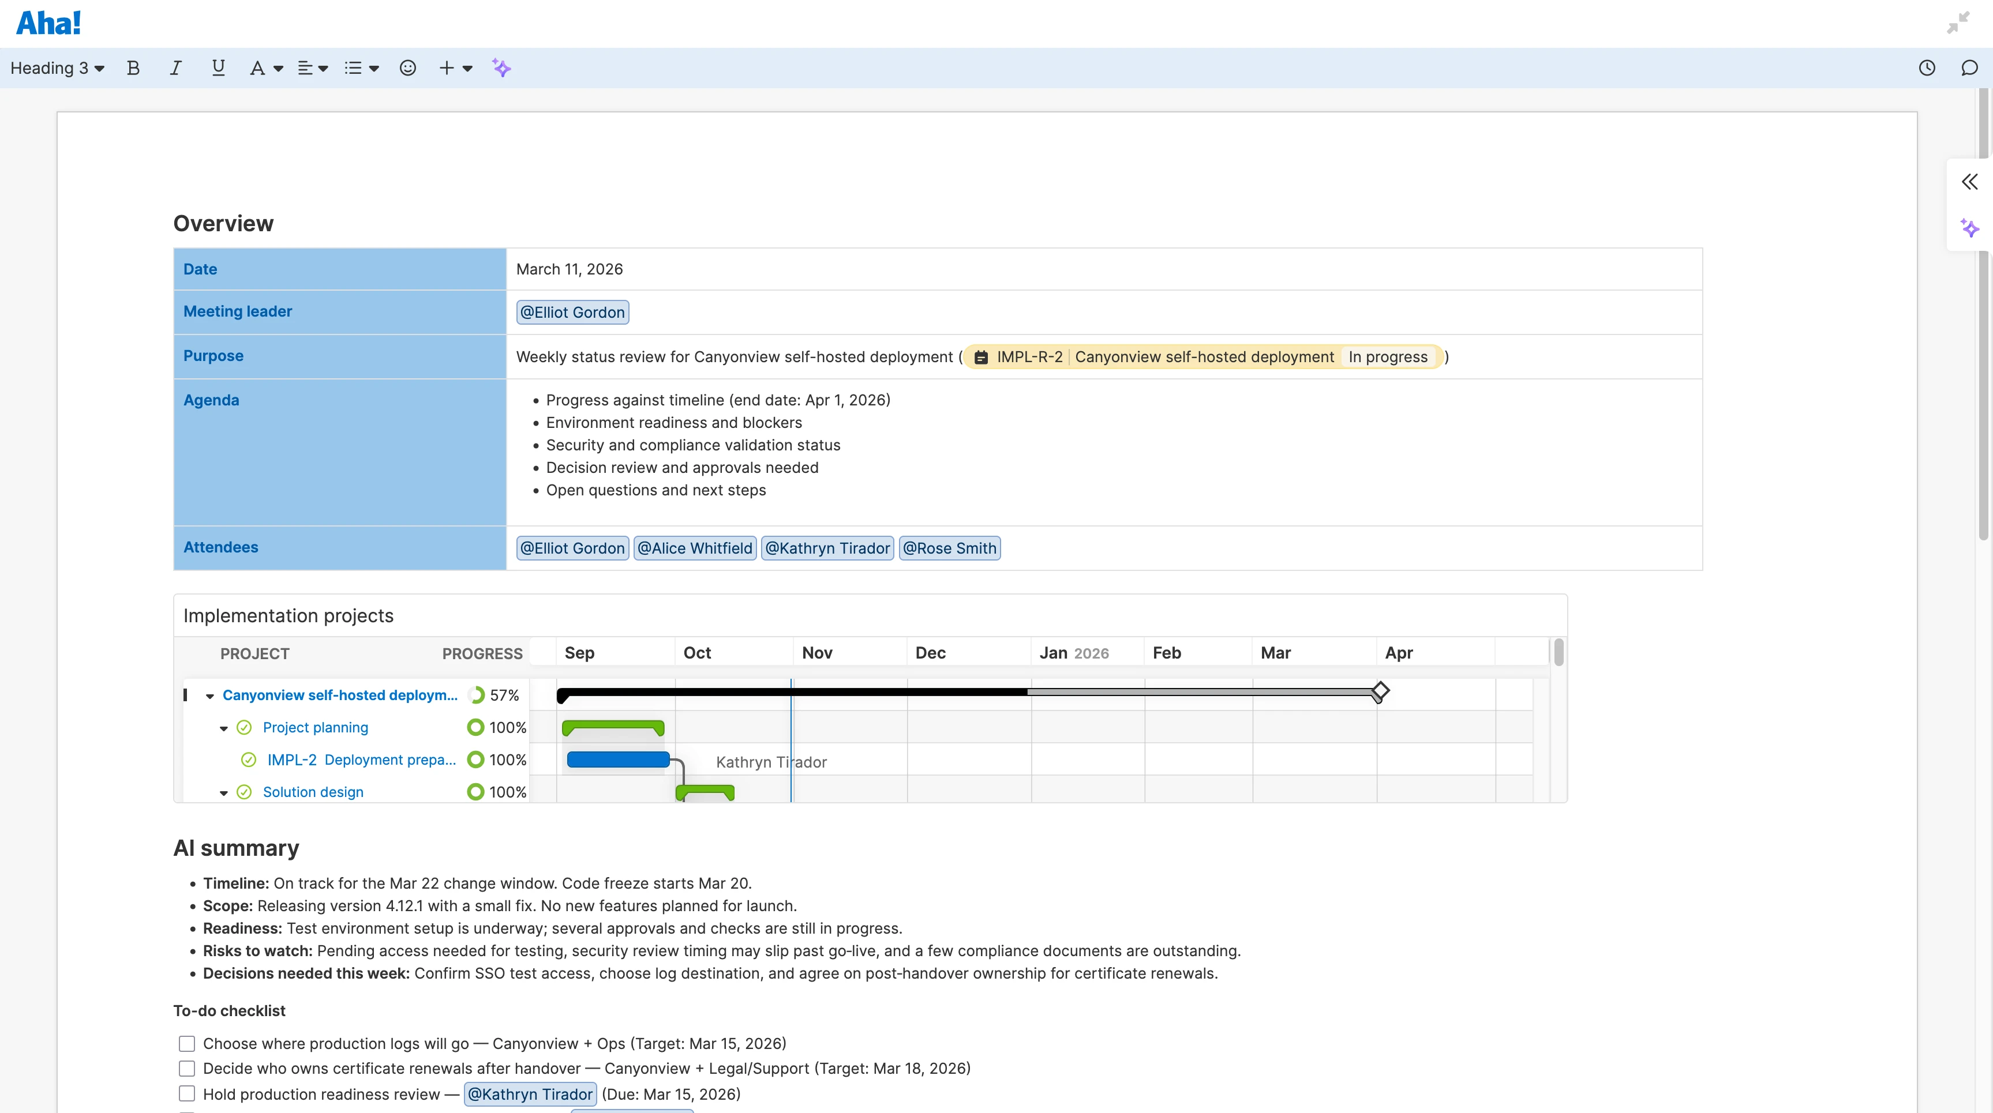Check 'Decide who owns certificate renewals'
The height and width of the screenshot is (1113, 1993).
pyautogui.click(x=186, y=1068)
